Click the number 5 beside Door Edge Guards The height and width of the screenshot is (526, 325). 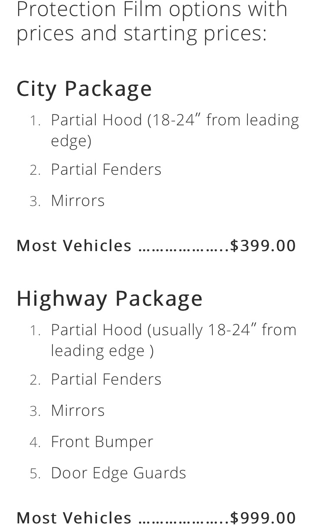[x=35, y=474]
